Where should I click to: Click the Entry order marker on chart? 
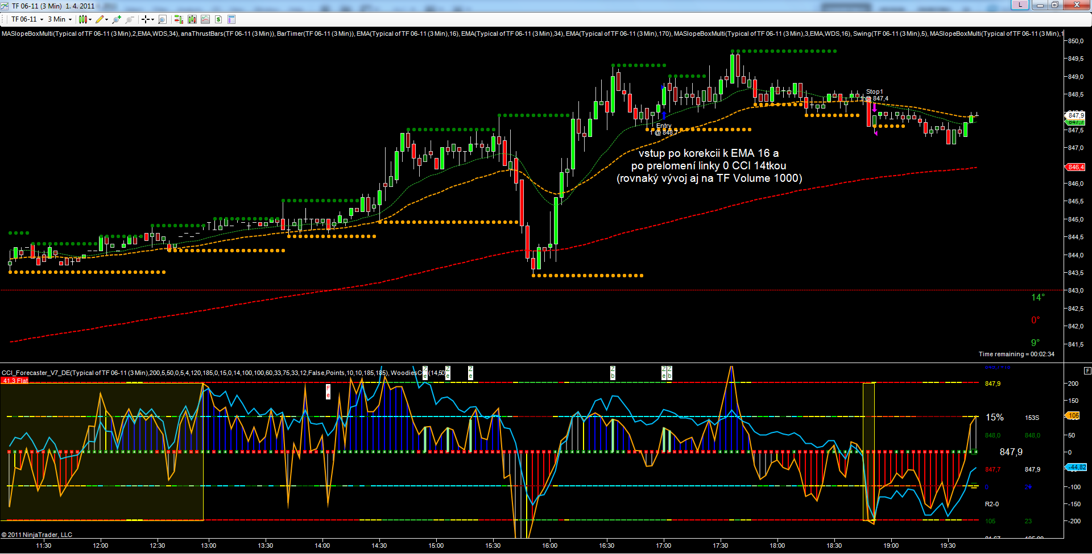coord(664,126)
